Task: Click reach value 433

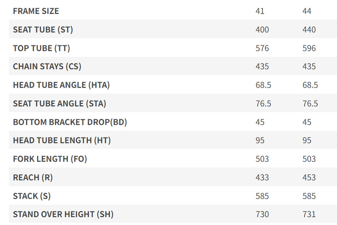Action: point(262,177)
